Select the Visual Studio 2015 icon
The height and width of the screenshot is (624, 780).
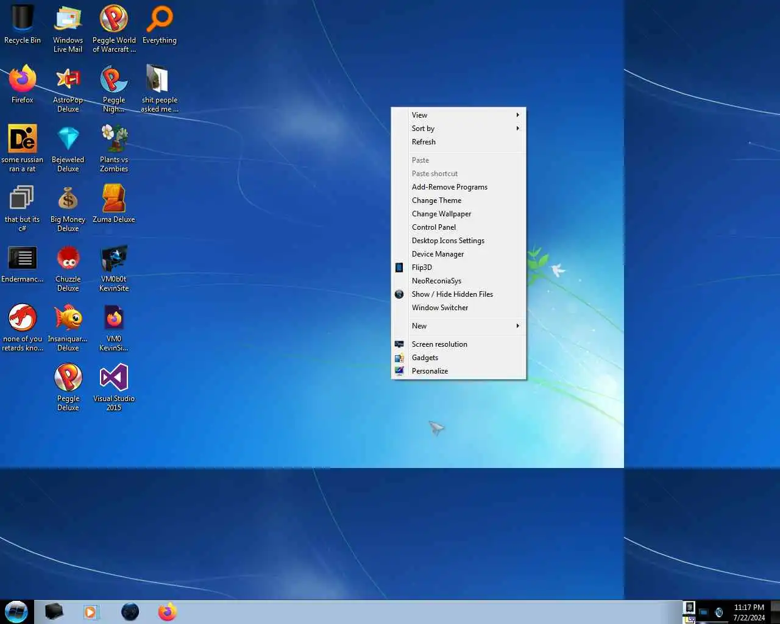pos(114,388)
